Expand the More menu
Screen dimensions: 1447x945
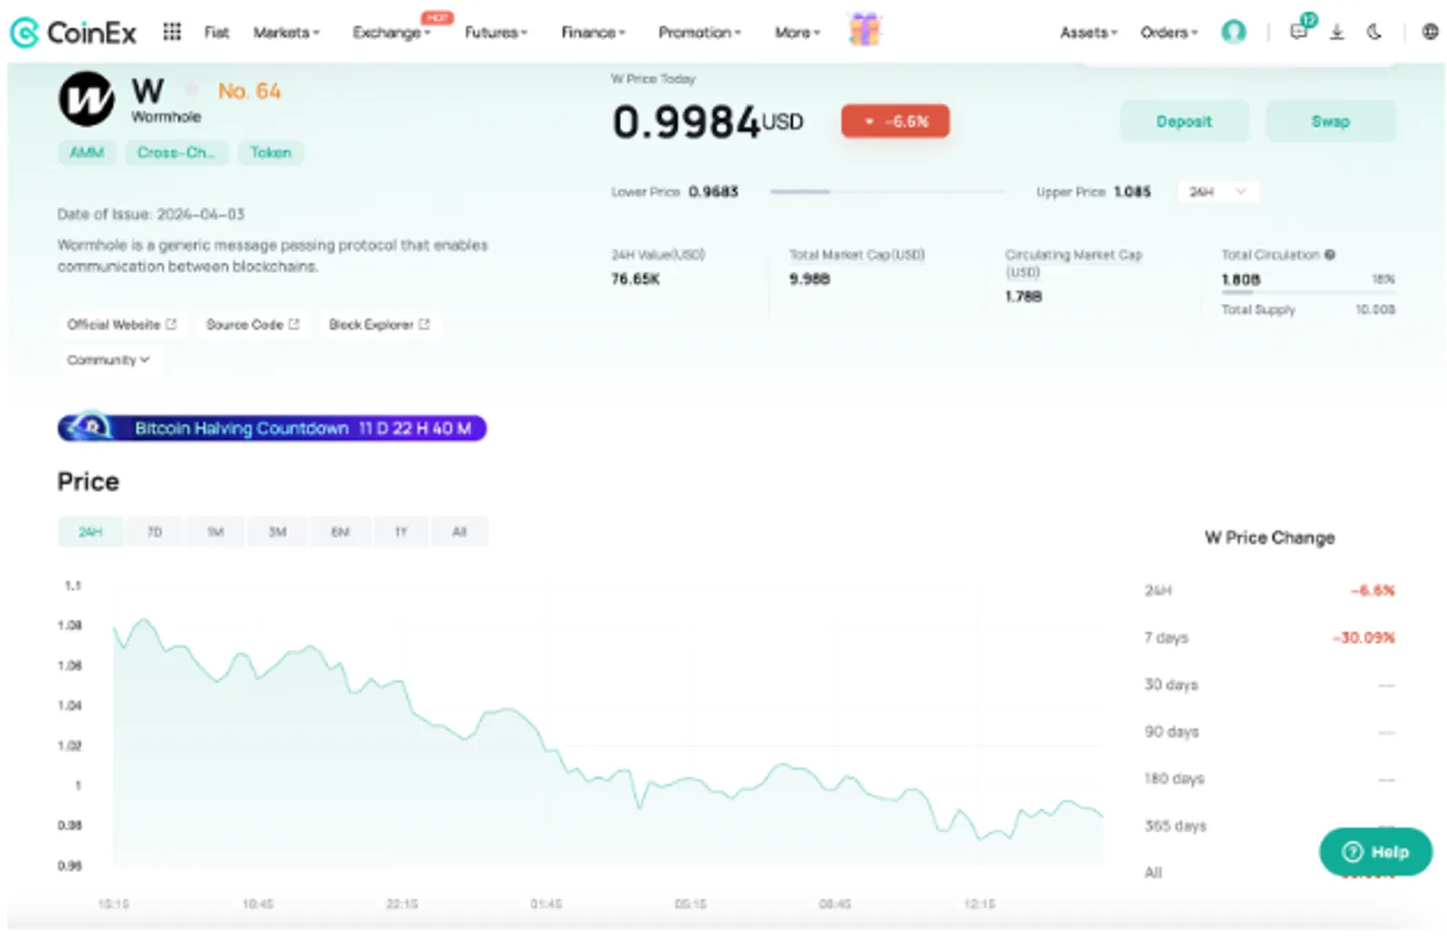point(797,33)
